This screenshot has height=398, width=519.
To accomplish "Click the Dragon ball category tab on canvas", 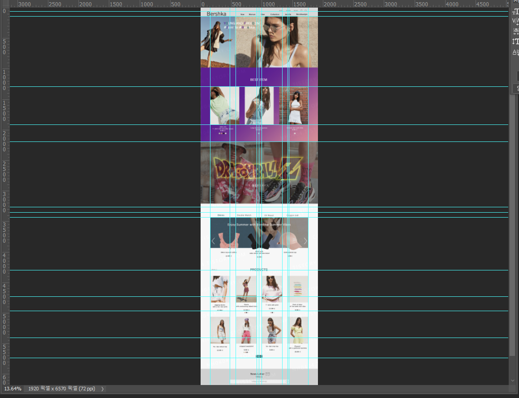I will pyautogui.click(x=292, y=215).
